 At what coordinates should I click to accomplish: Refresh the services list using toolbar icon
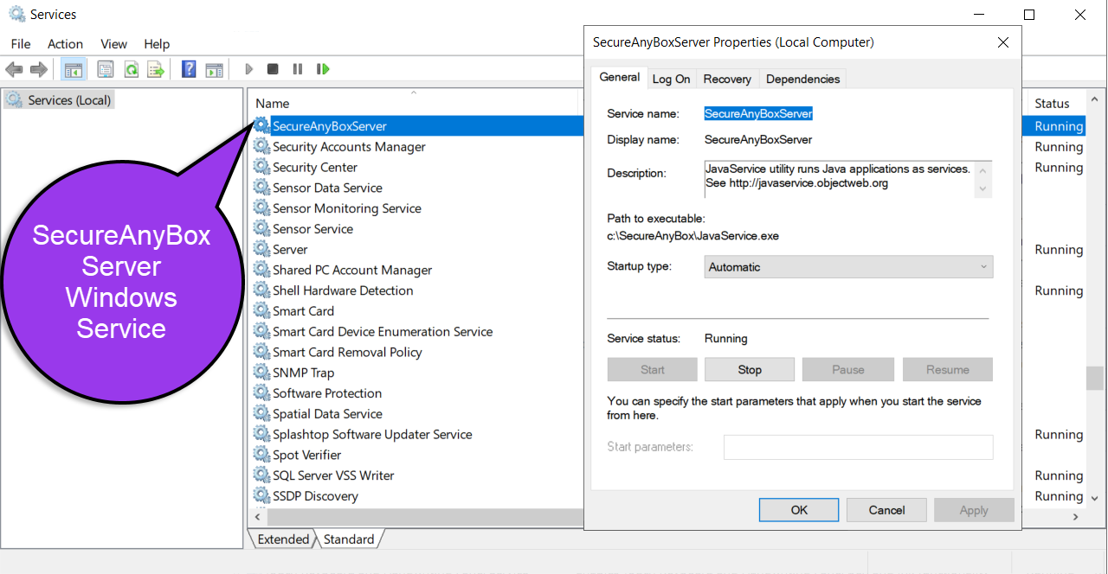coord(131,69)
